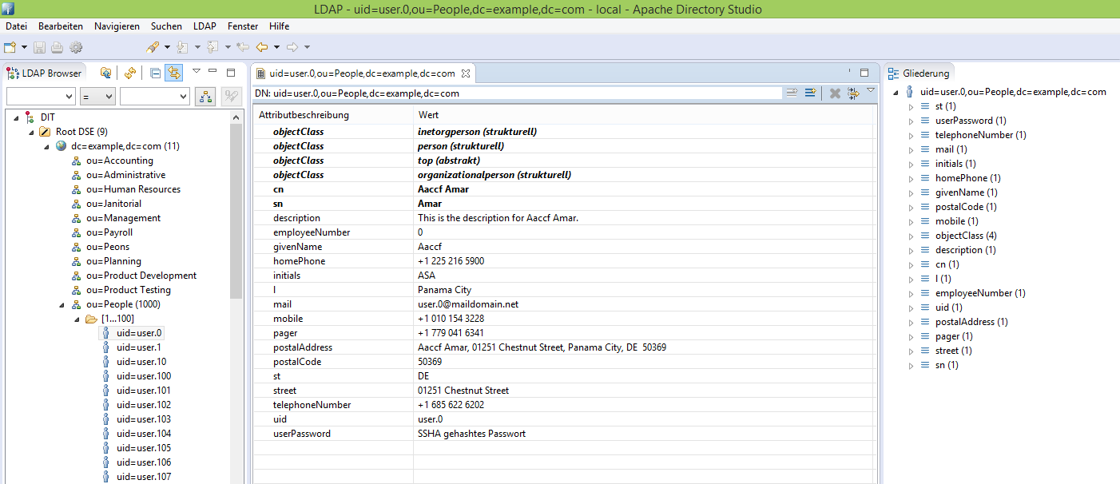Click the previous annotation icon
1120x484 pixels.
[x=212, y=48]
